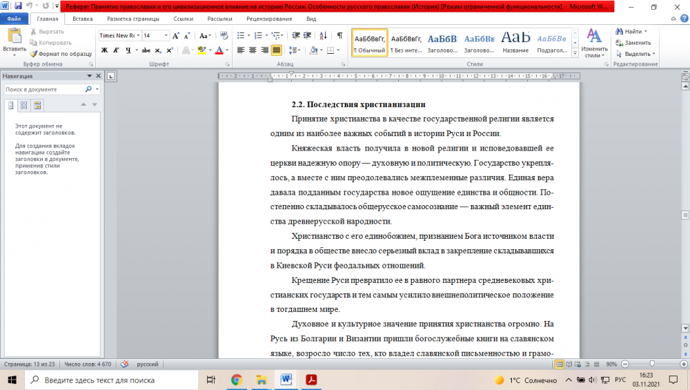Switch to the Вставка ribbon tab
690x390 pixels.
(83, 19)
